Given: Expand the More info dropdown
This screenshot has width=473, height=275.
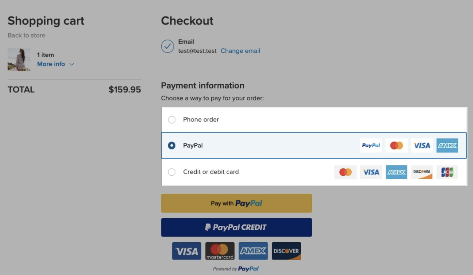Looking at the screenshot, I should click(x=51, y=64).
